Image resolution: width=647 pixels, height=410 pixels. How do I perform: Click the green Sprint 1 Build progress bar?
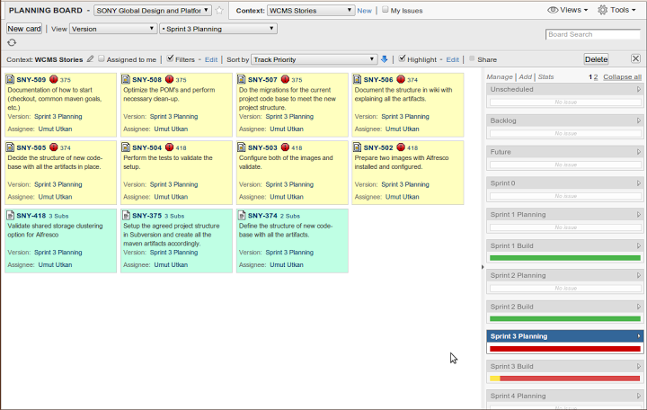tap(565, 258)
